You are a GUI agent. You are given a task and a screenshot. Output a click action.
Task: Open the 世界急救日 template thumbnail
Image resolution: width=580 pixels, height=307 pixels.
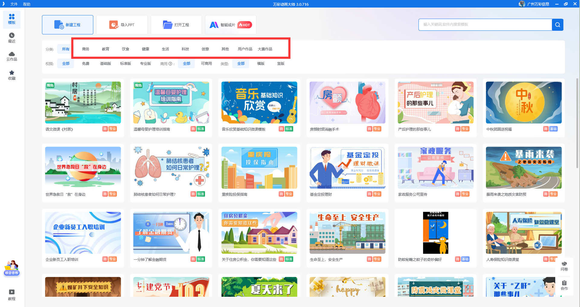click(83, 168)
